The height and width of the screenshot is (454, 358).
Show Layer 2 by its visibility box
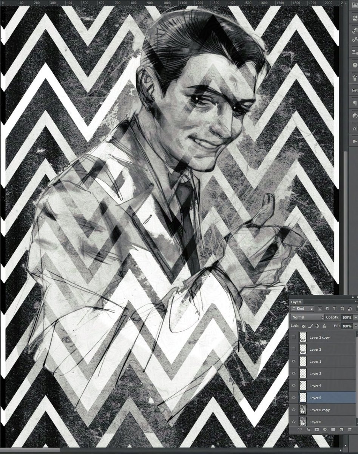pos(294,349)
